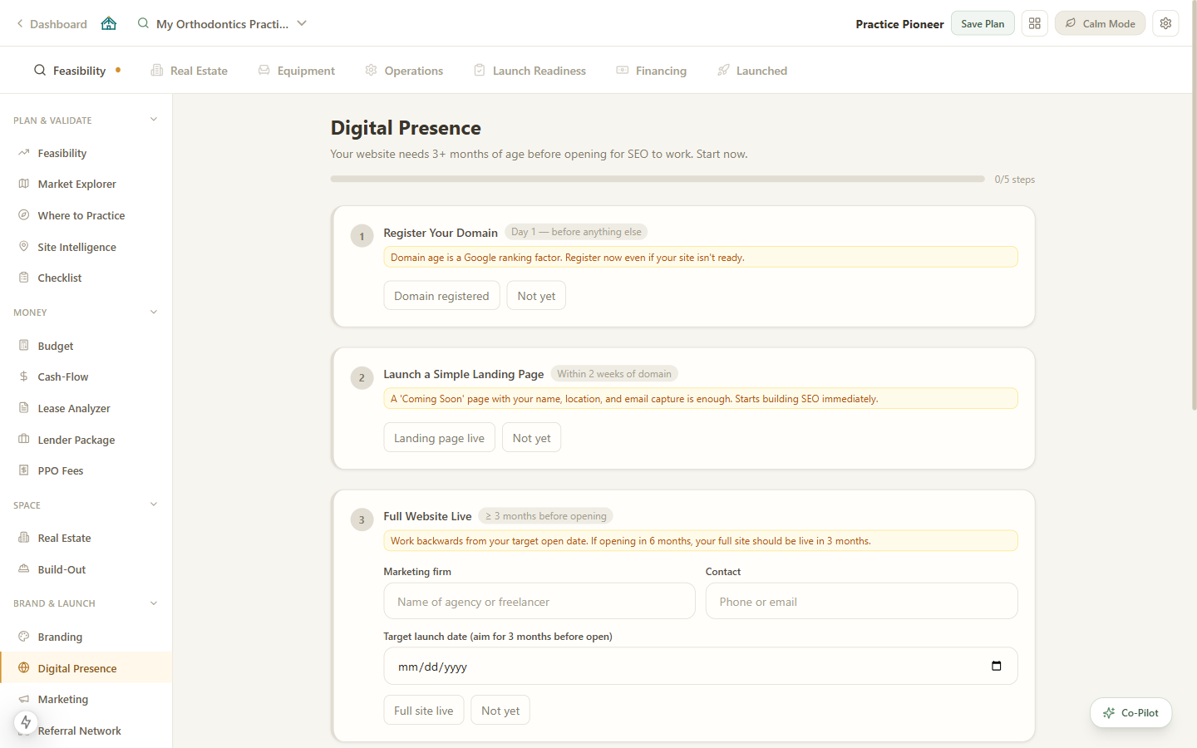Click the Save Plan button

click(x=983, y=23)
